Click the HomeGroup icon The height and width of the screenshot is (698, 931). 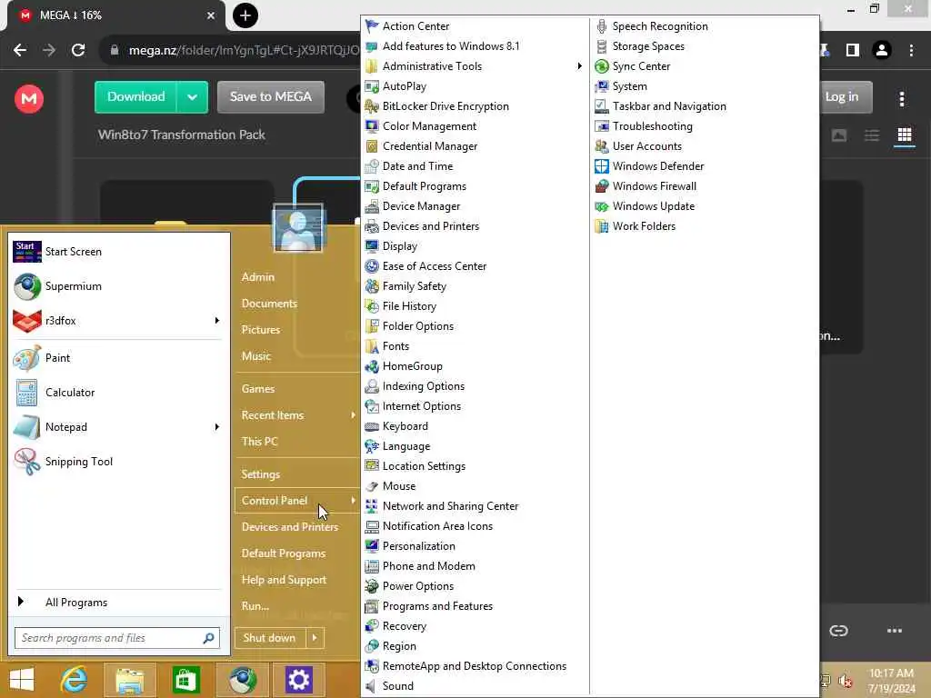tap(372, 366)
